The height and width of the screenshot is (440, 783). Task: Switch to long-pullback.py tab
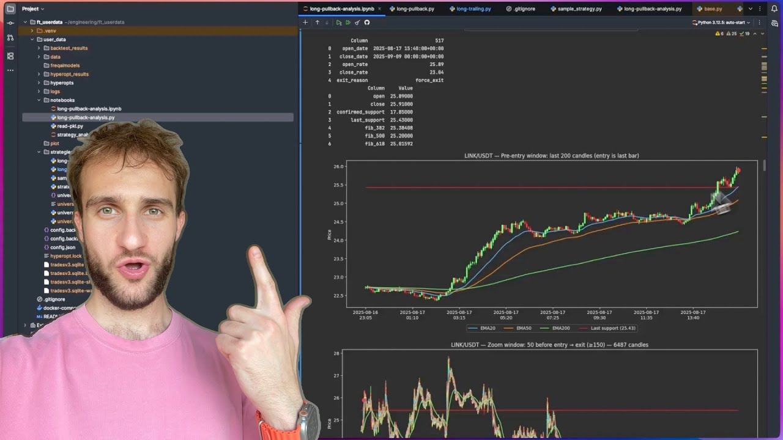click(412, 9)
